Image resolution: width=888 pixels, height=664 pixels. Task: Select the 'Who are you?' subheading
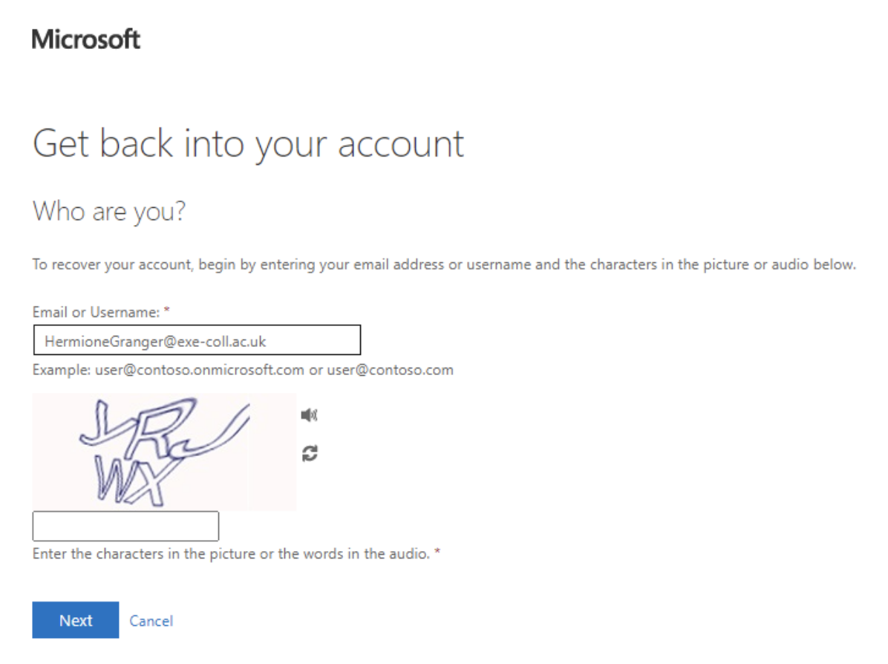pos(109,212)
